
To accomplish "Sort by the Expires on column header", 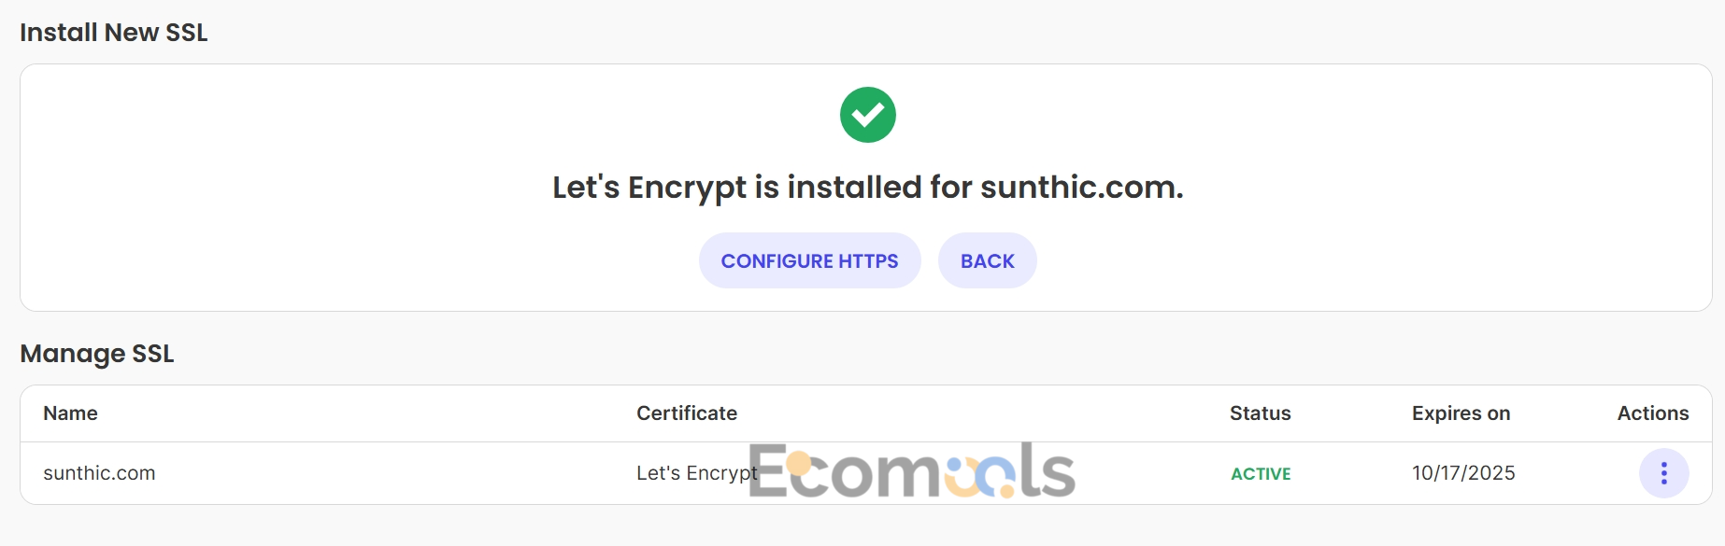I will 1461,413.
